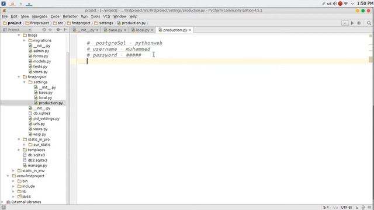Expand External Libraries node
Screen dimensions: 374x210
coord(2,202)
